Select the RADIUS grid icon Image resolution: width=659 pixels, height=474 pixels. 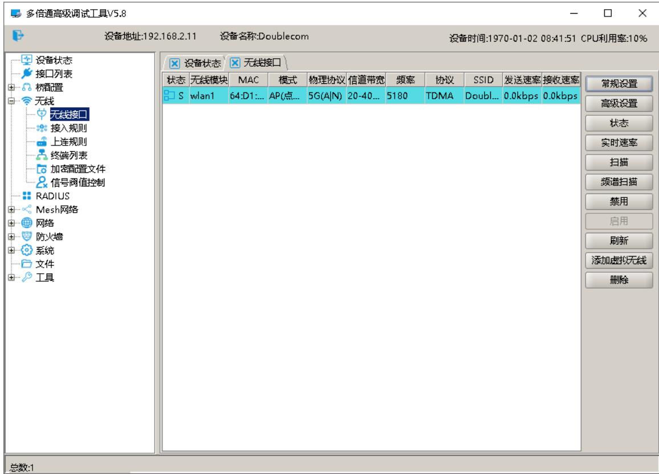click(27, 196)
